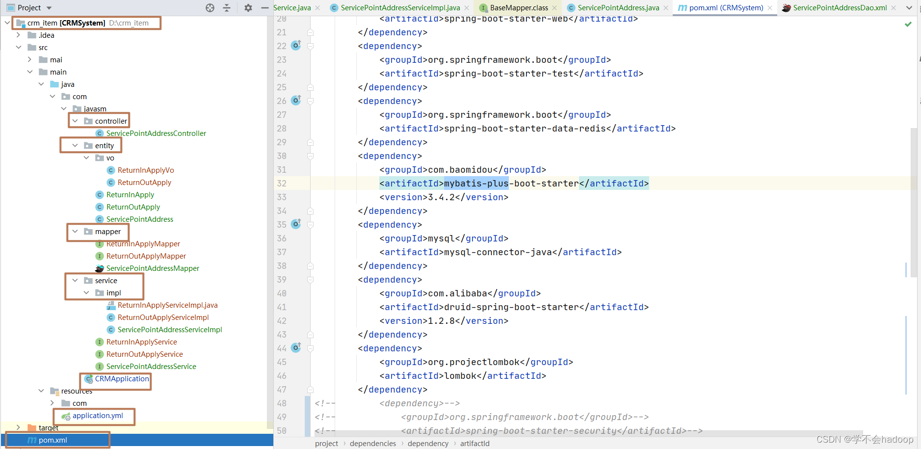Viewport: 921px width, 449px height.
Task: Click the Select Opened File crosshair icon
Action: (x=210, y=7)
